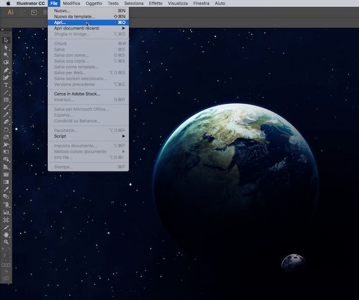Select the Selection tool (black arrow)

6,40
